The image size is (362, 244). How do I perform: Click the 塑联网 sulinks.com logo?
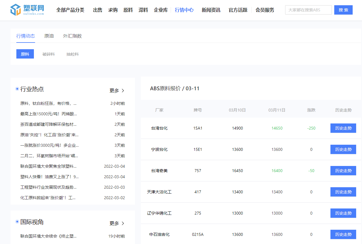tap(27, 10)
